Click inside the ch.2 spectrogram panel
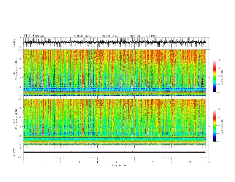235x182 pixels. 114,122
